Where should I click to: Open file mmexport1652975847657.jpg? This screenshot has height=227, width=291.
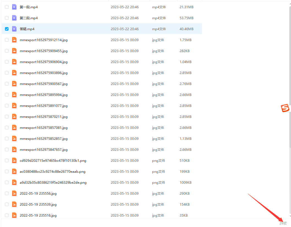coord(43,150)
